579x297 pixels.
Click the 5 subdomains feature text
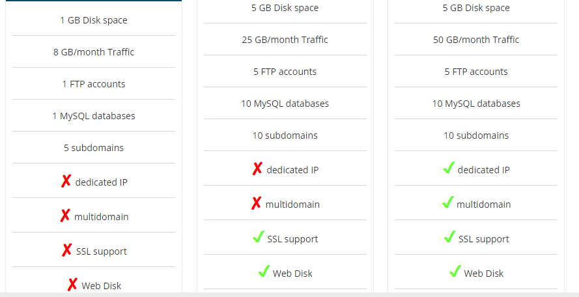(94, 148)
